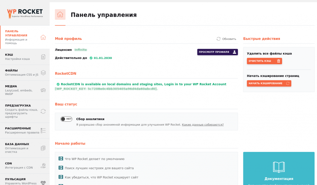The height and width of the screenshot is (185, 317).
Task: Click the refresh icon next to Обновить
Action: pos(219,39)
